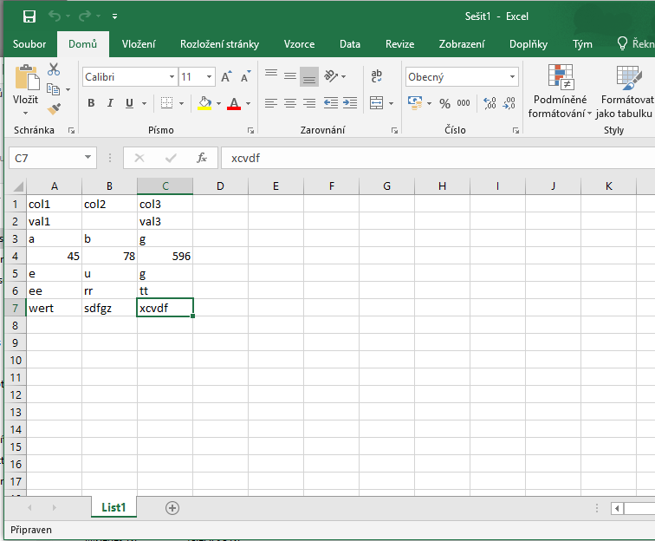This screenshot has height=541, width=655.
Task: Select cell B4 containing 78
Action: [x=109, y=256]
